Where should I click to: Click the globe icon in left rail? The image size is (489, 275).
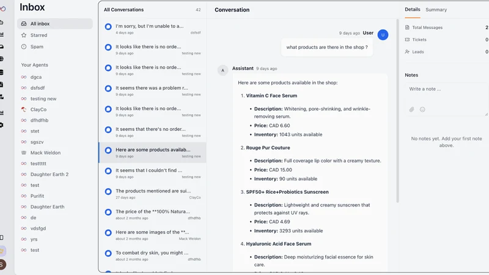coord(1,59)
